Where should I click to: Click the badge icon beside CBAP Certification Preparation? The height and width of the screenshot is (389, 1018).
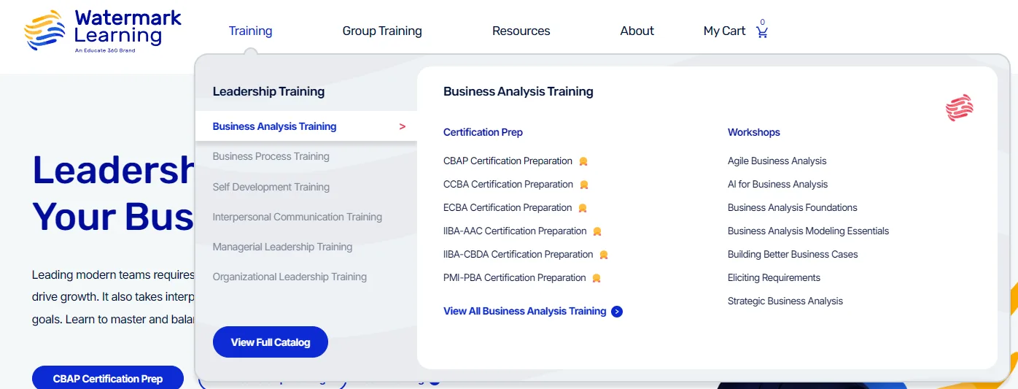pos(583,161)
